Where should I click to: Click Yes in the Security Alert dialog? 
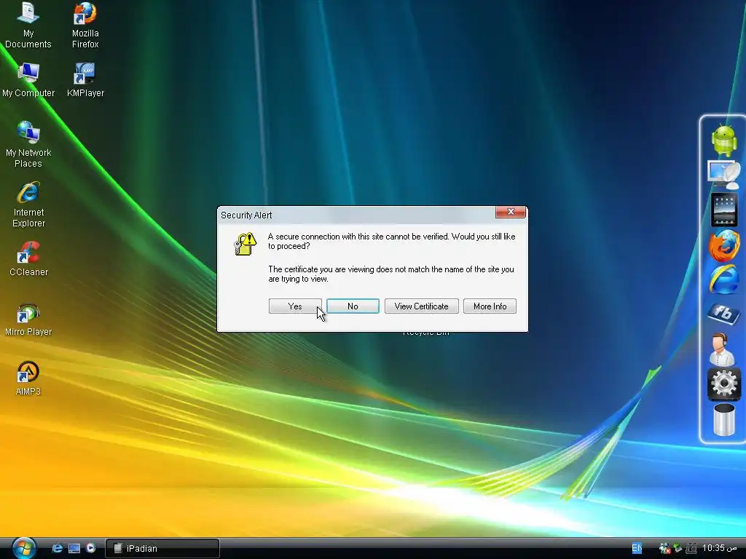[x=295, y=306]
